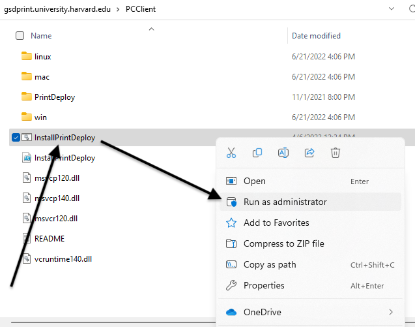Select the vcruntime140.dll file

point(63,258)
